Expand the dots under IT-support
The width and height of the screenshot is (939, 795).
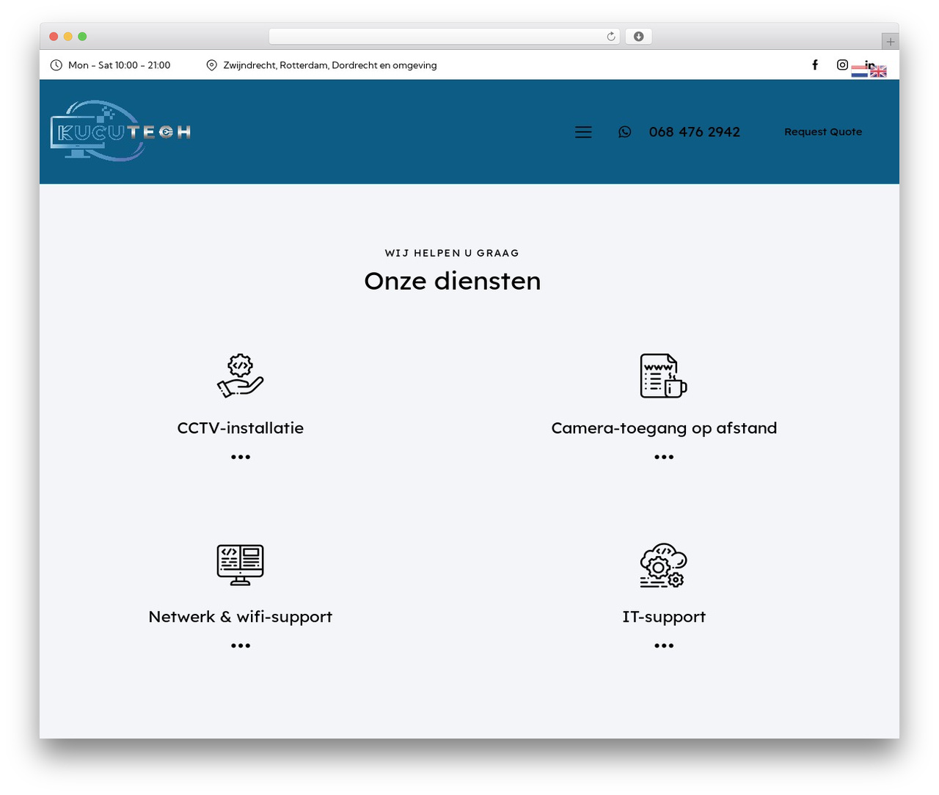click(664, 646)
